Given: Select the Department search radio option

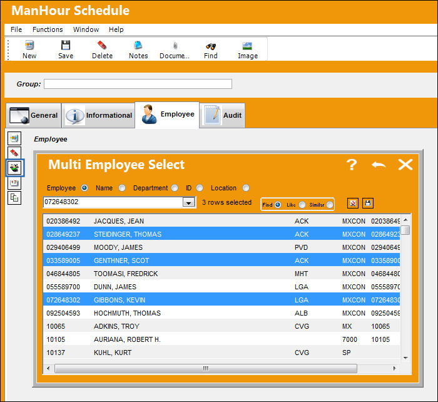Looking at the screenshot, I should pyautogui.click(x=175, y=188).
